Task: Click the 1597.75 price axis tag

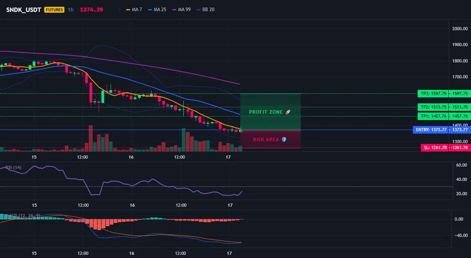Action: coord(460,93)
